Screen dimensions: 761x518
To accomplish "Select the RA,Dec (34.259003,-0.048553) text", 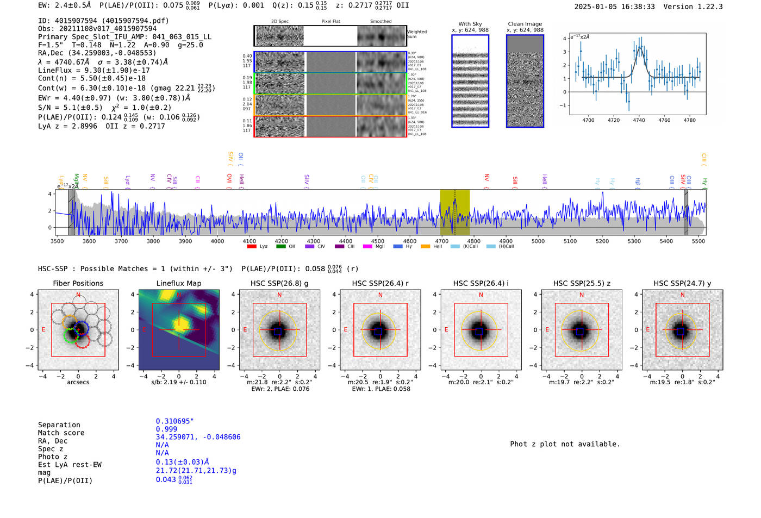I will click(97, 53).
